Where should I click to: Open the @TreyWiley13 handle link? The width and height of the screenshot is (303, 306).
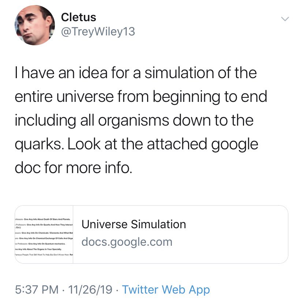[x=98, y=32]
